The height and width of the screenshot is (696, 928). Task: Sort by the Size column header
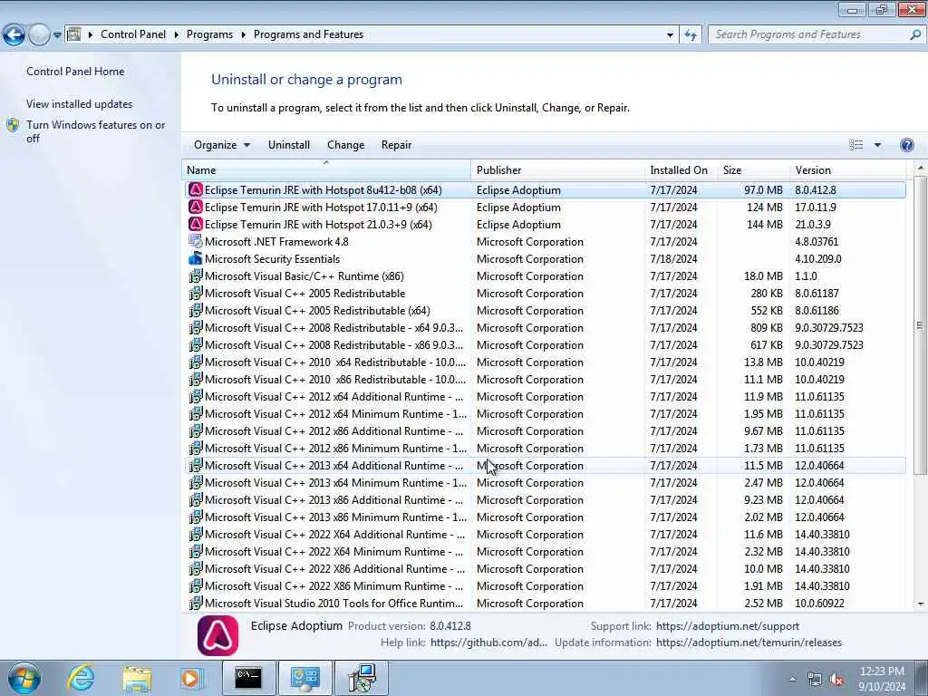(x=753, y=169)
